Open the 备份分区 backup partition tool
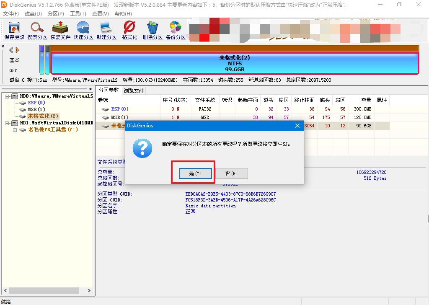The height and width of the screenshot is (305, 429). (x=176, y=31)
